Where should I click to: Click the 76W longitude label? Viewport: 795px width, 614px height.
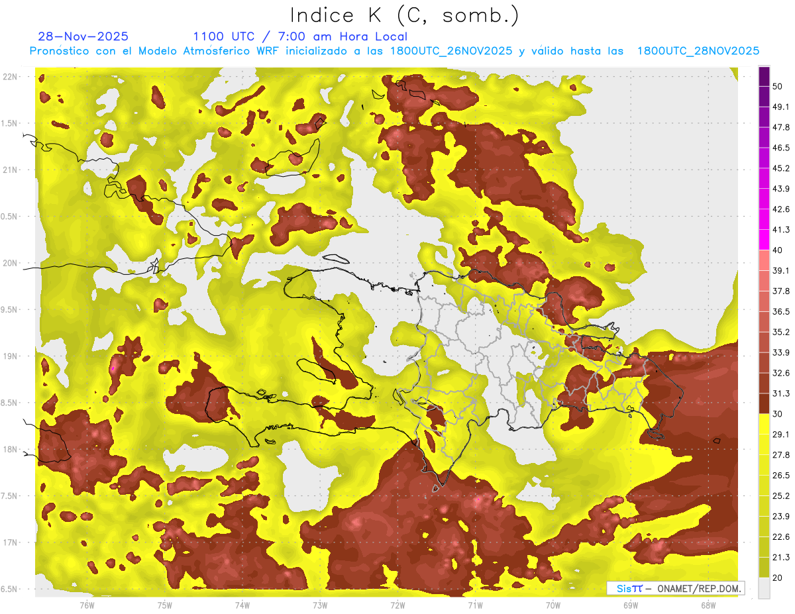pyautogui.click(x=87, y=605)
